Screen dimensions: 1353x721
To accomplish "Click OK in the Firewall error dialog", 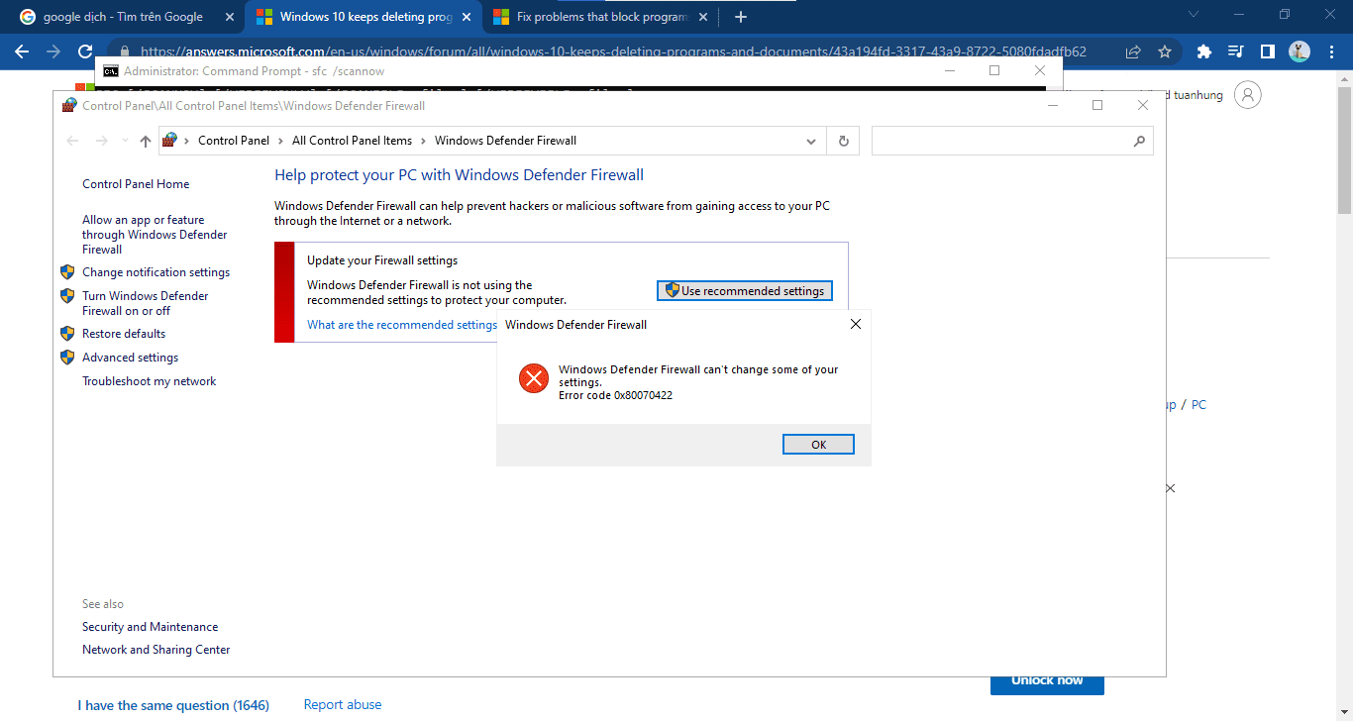I will (x=818, y=445).
